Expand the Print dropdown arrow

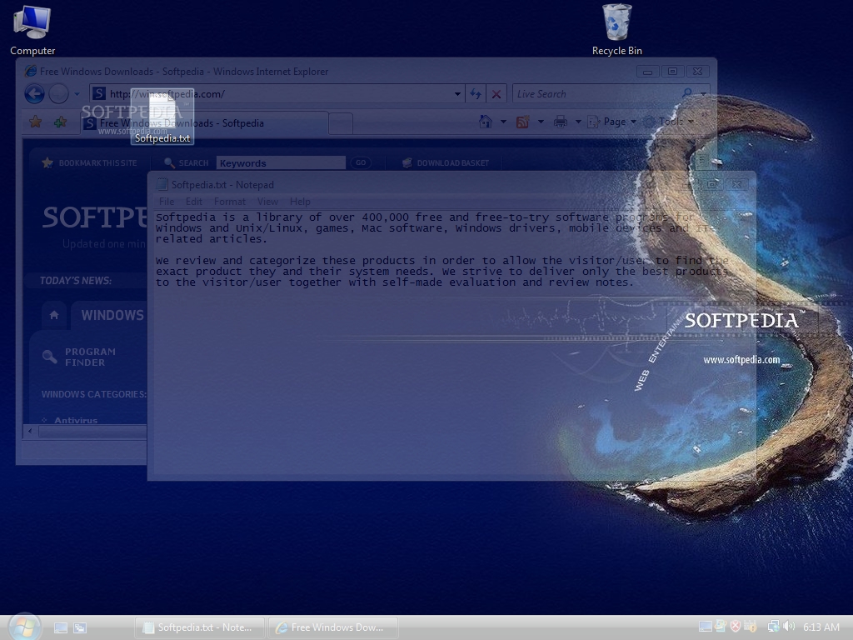pyautogui.click(x=578, y=122)
